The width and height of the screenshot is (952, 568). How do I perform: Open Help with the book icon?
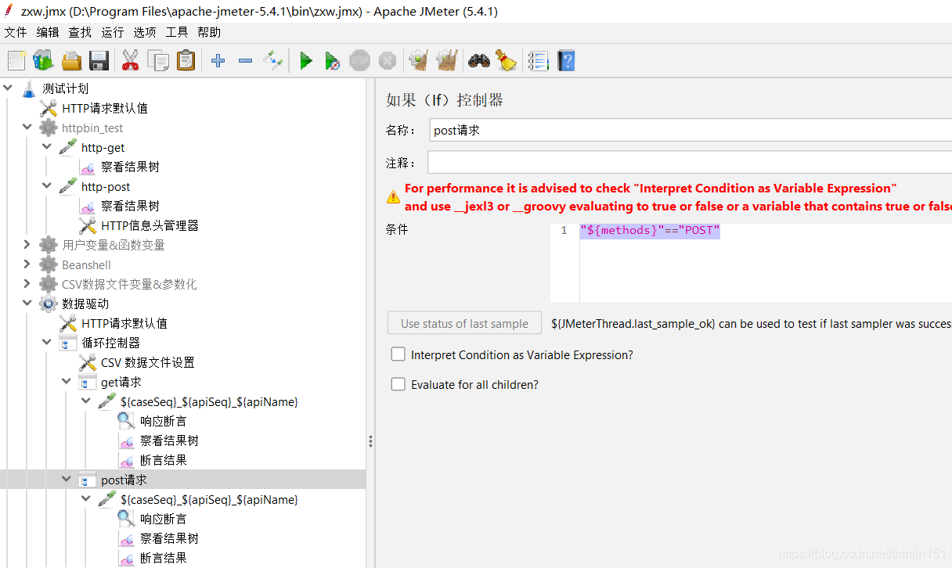(x=566, y=60)
